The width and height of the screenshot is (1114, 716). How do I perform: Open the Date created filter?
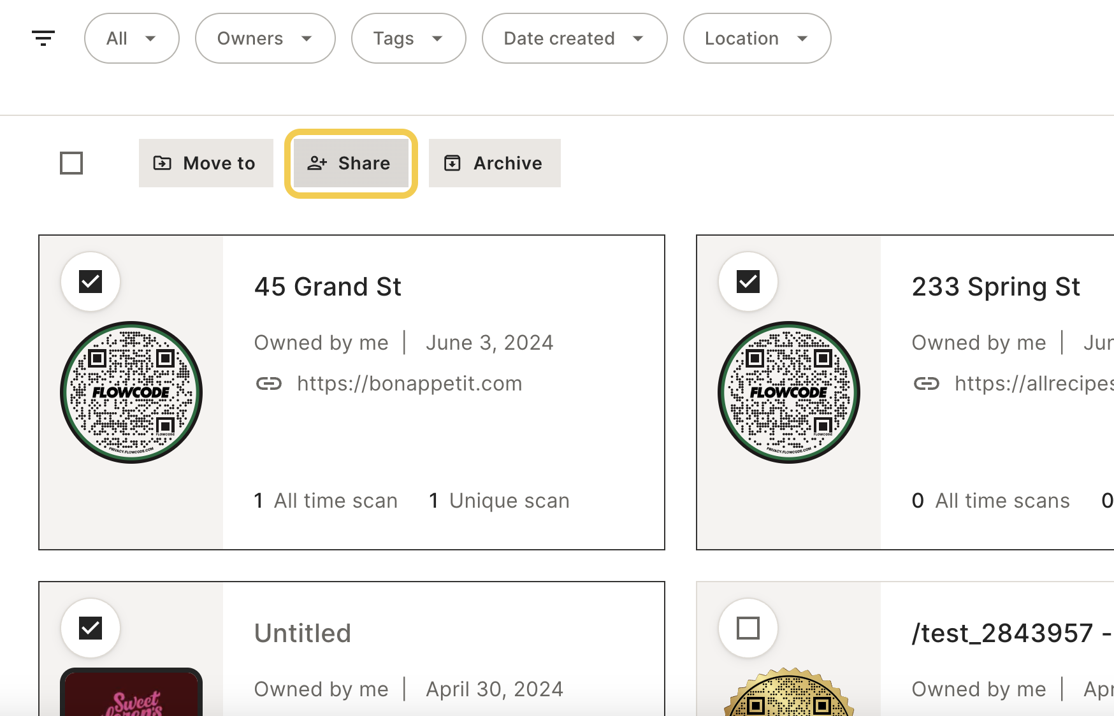tap(574, 38)
